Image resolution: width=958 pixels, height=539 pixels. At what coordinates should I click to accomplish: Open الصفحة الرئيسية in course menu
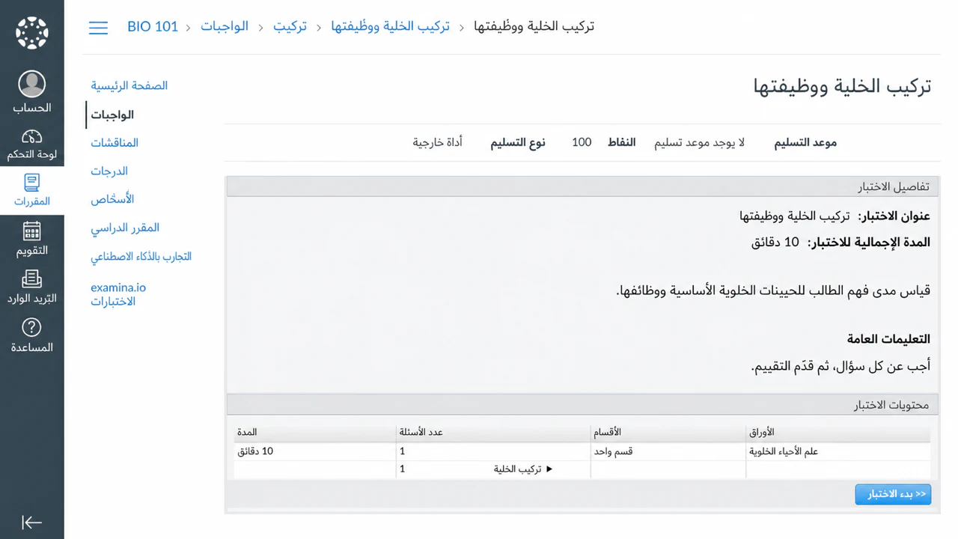coord(129,85)
